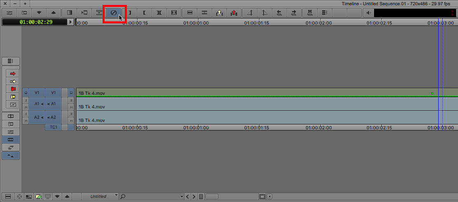The height and width of the screenshot is (202, 458).
Task: Click the Select Right button
Action: point(294,13)
